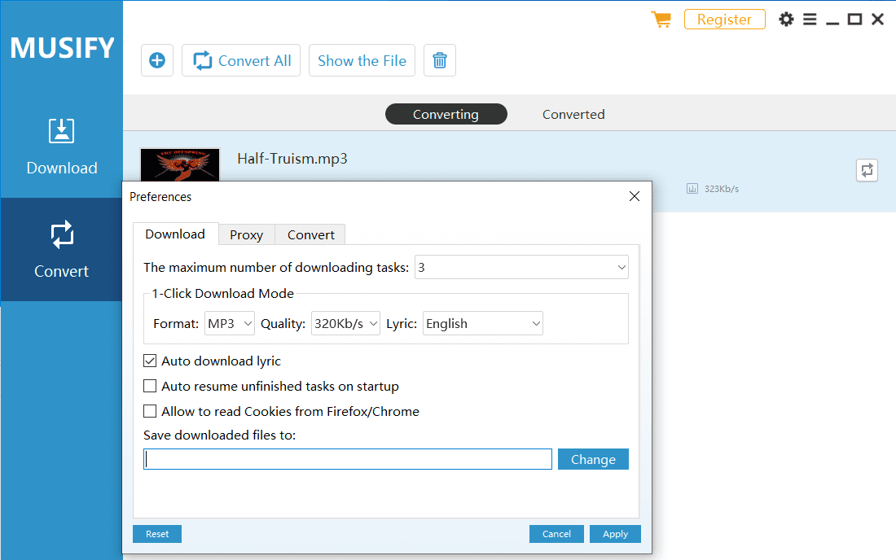
Task: Click the Half-Truism.mp3 file name
Action: coord(292,159)
